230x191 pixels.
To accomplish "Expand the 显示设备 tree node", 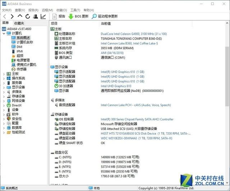I will (4, 88).
